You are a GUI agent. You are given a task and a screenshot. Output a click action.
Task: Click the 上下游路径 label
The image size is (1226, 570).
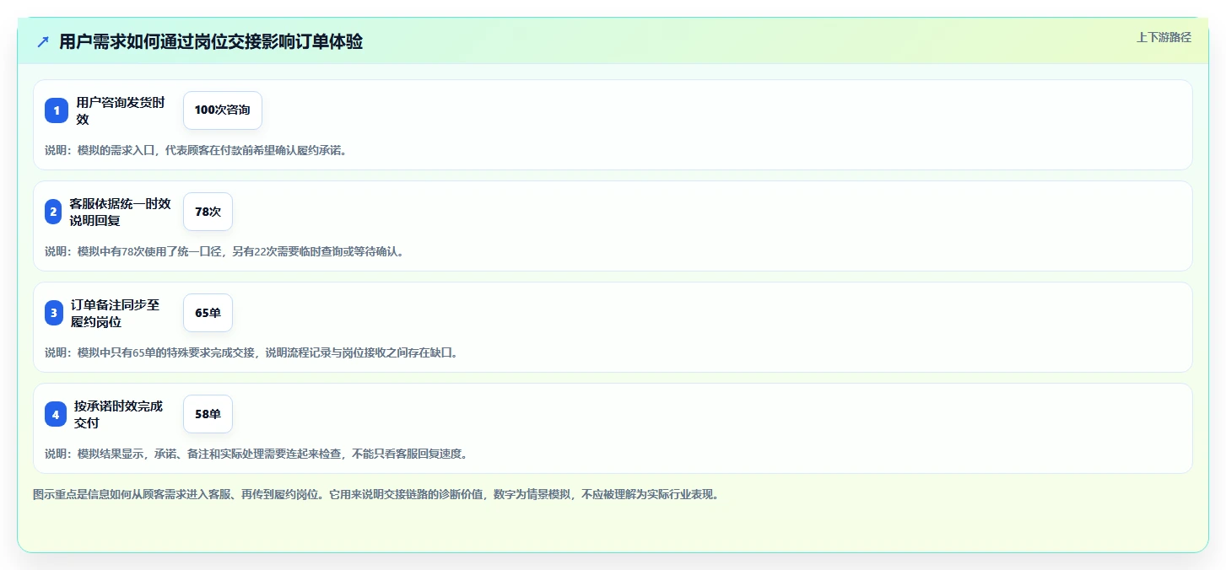click(x=1164, y=37)
